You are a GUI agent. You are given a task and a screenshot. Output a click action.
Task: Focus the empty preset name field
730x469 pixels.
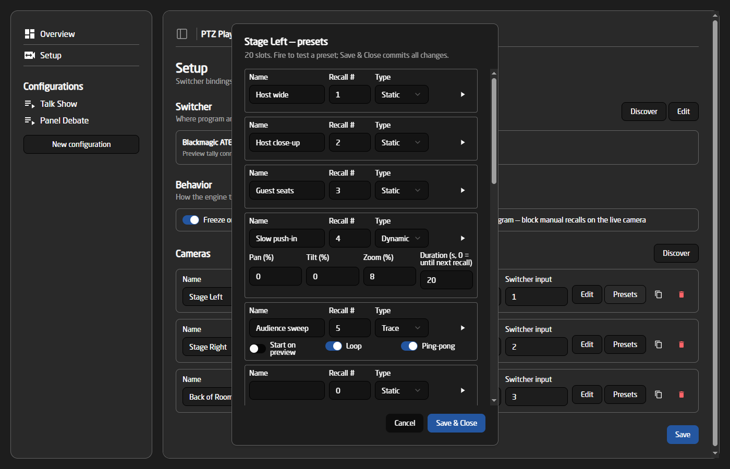click(287, 390)
